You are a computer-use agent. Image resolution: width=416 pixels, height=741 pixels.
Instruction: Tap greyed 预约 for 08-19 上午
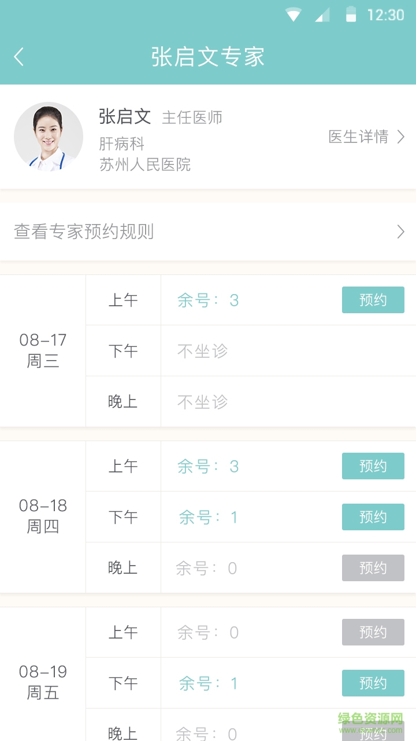tap(373, 632)
